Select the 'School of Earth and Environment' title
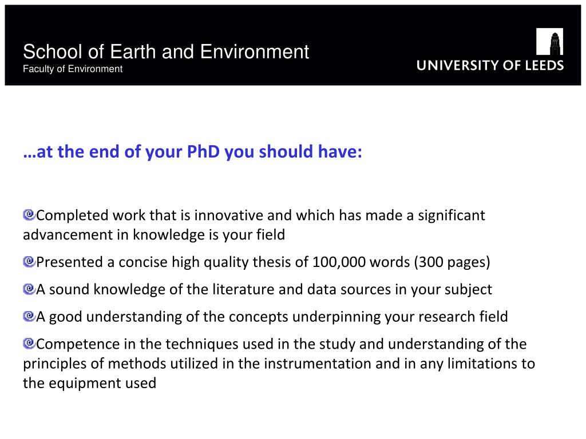 click(x=166, y=51)
